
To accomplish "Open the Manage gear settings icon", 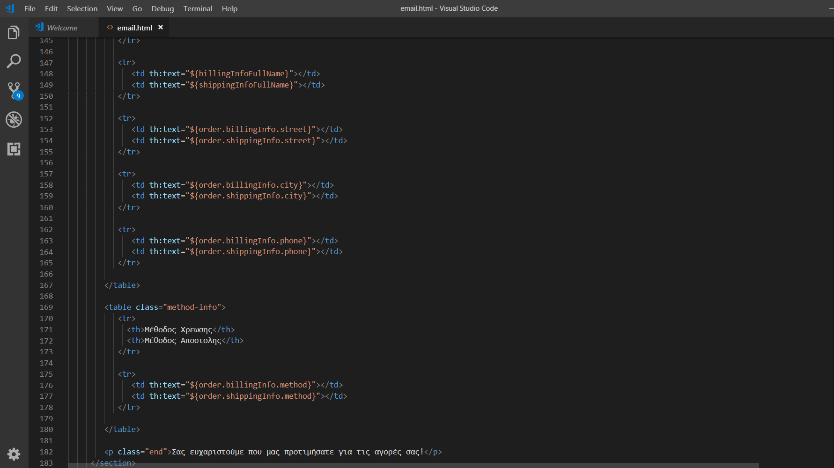I will (x=14, y=454).
